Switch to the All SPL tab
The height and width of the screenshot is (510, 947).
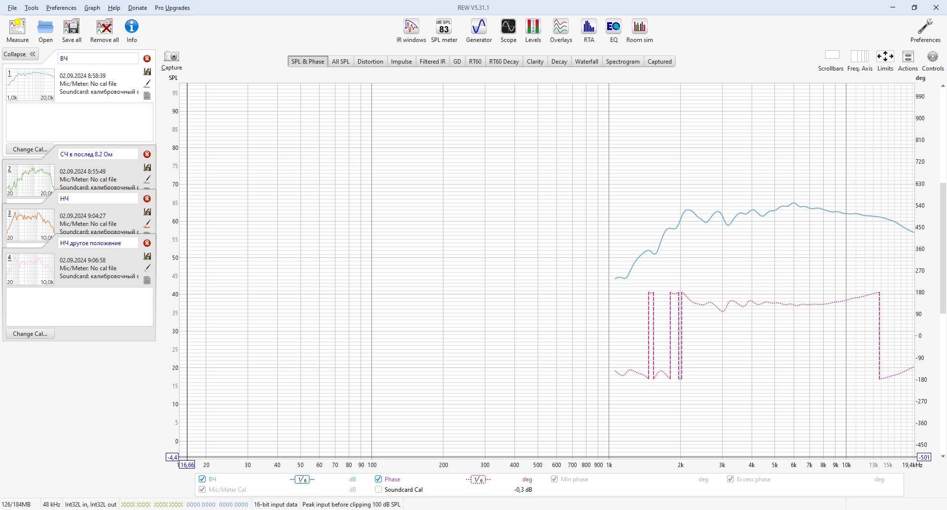coord(340,62)
